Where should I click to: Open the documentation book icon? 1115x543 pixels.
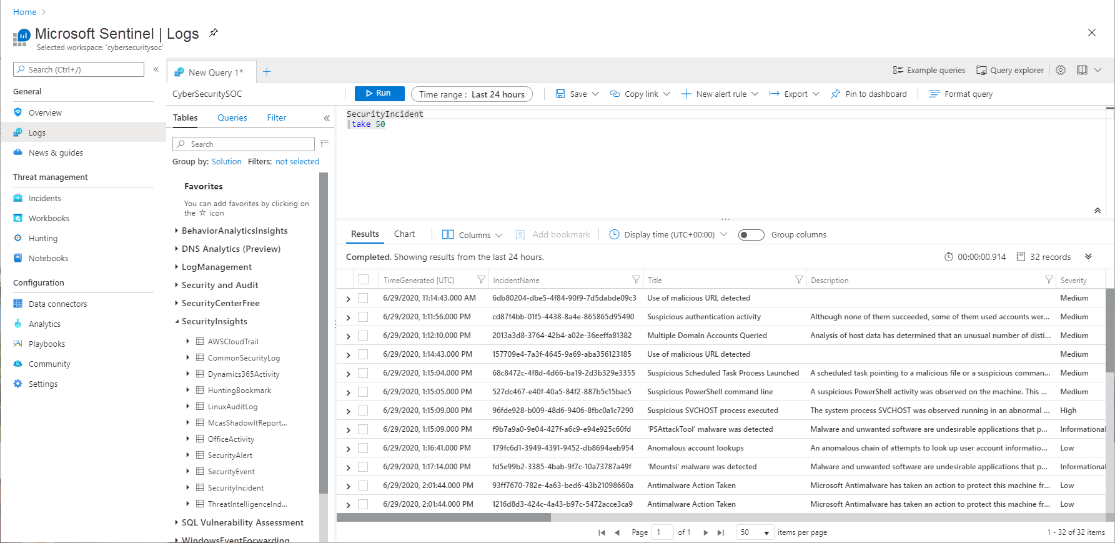coord(1082,70)
